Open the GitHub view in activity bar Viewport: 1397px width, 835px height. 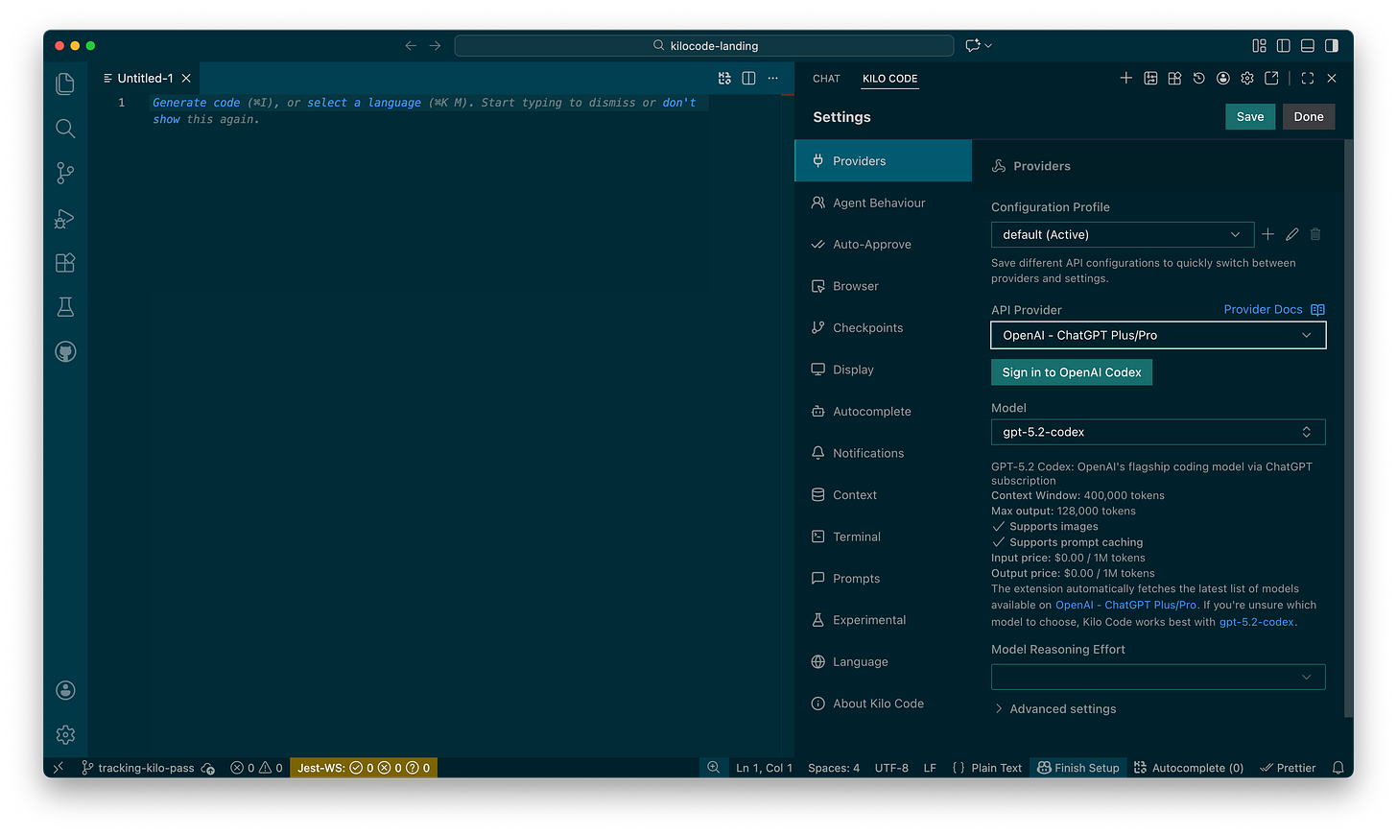pyautogui.click(x=65, y=351)
